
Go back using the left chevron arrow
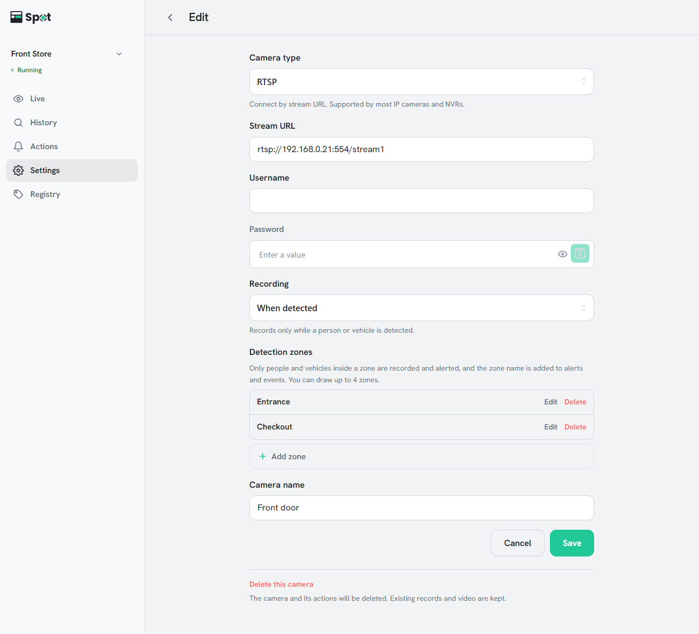tap(170, 17)
